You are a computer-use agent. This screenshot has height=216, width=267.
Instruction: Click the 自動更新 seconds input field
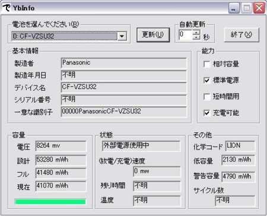click(186, 34)
